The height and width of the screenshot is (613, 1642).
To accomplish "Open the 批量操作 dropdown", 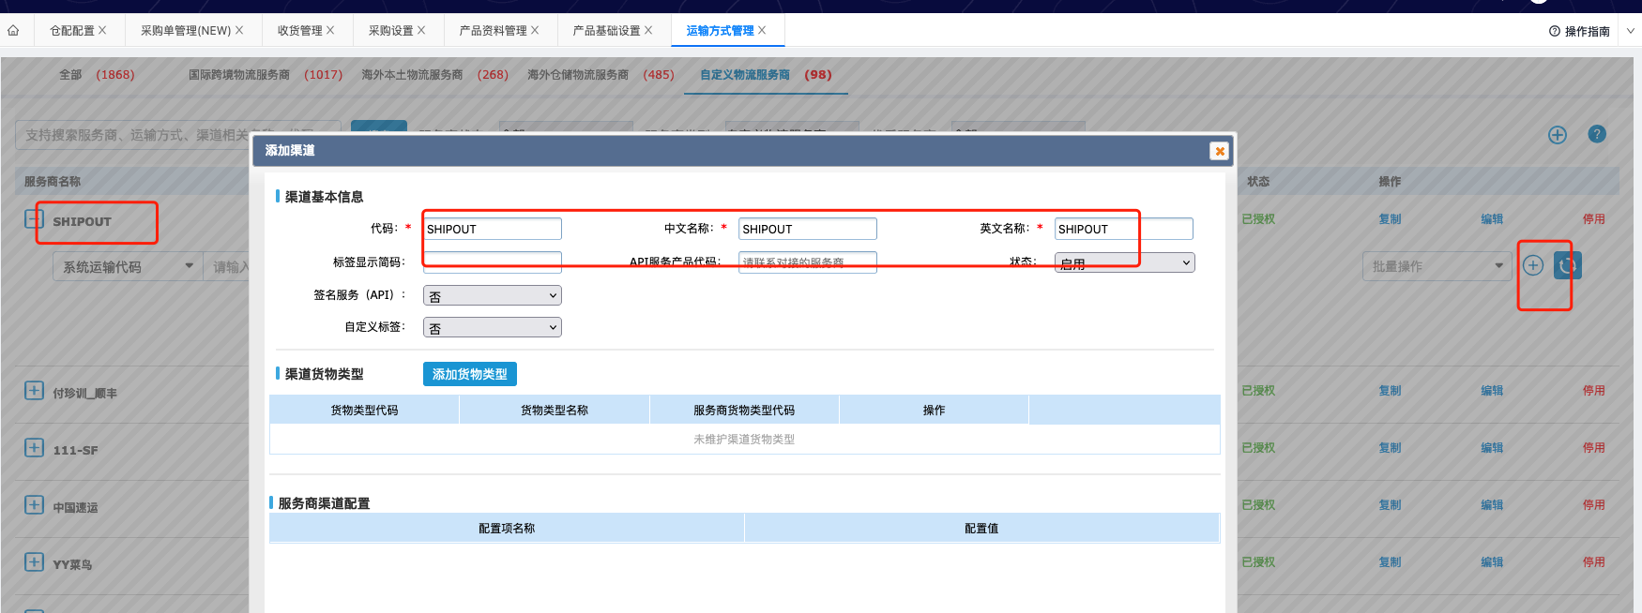I will [x=1436, y=266].
